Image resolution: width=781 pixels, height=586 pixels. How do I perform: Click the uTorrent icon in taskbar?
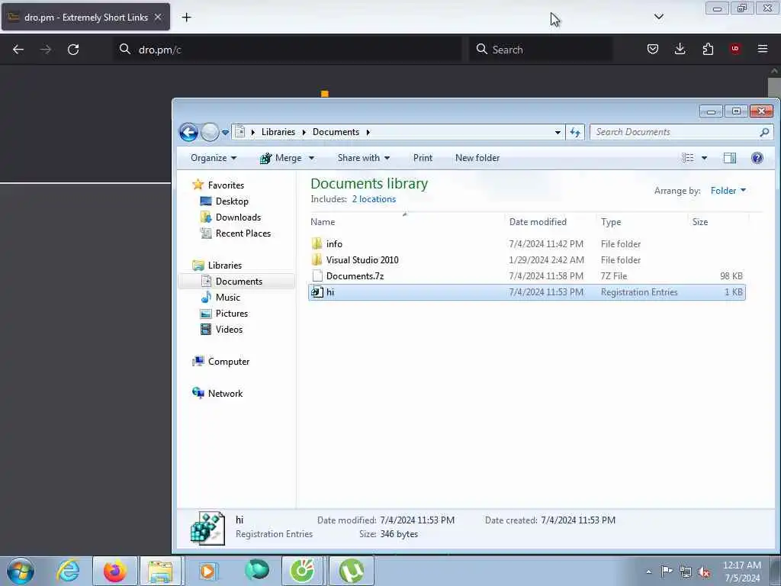pyautogui.click(x=352, y=571)
